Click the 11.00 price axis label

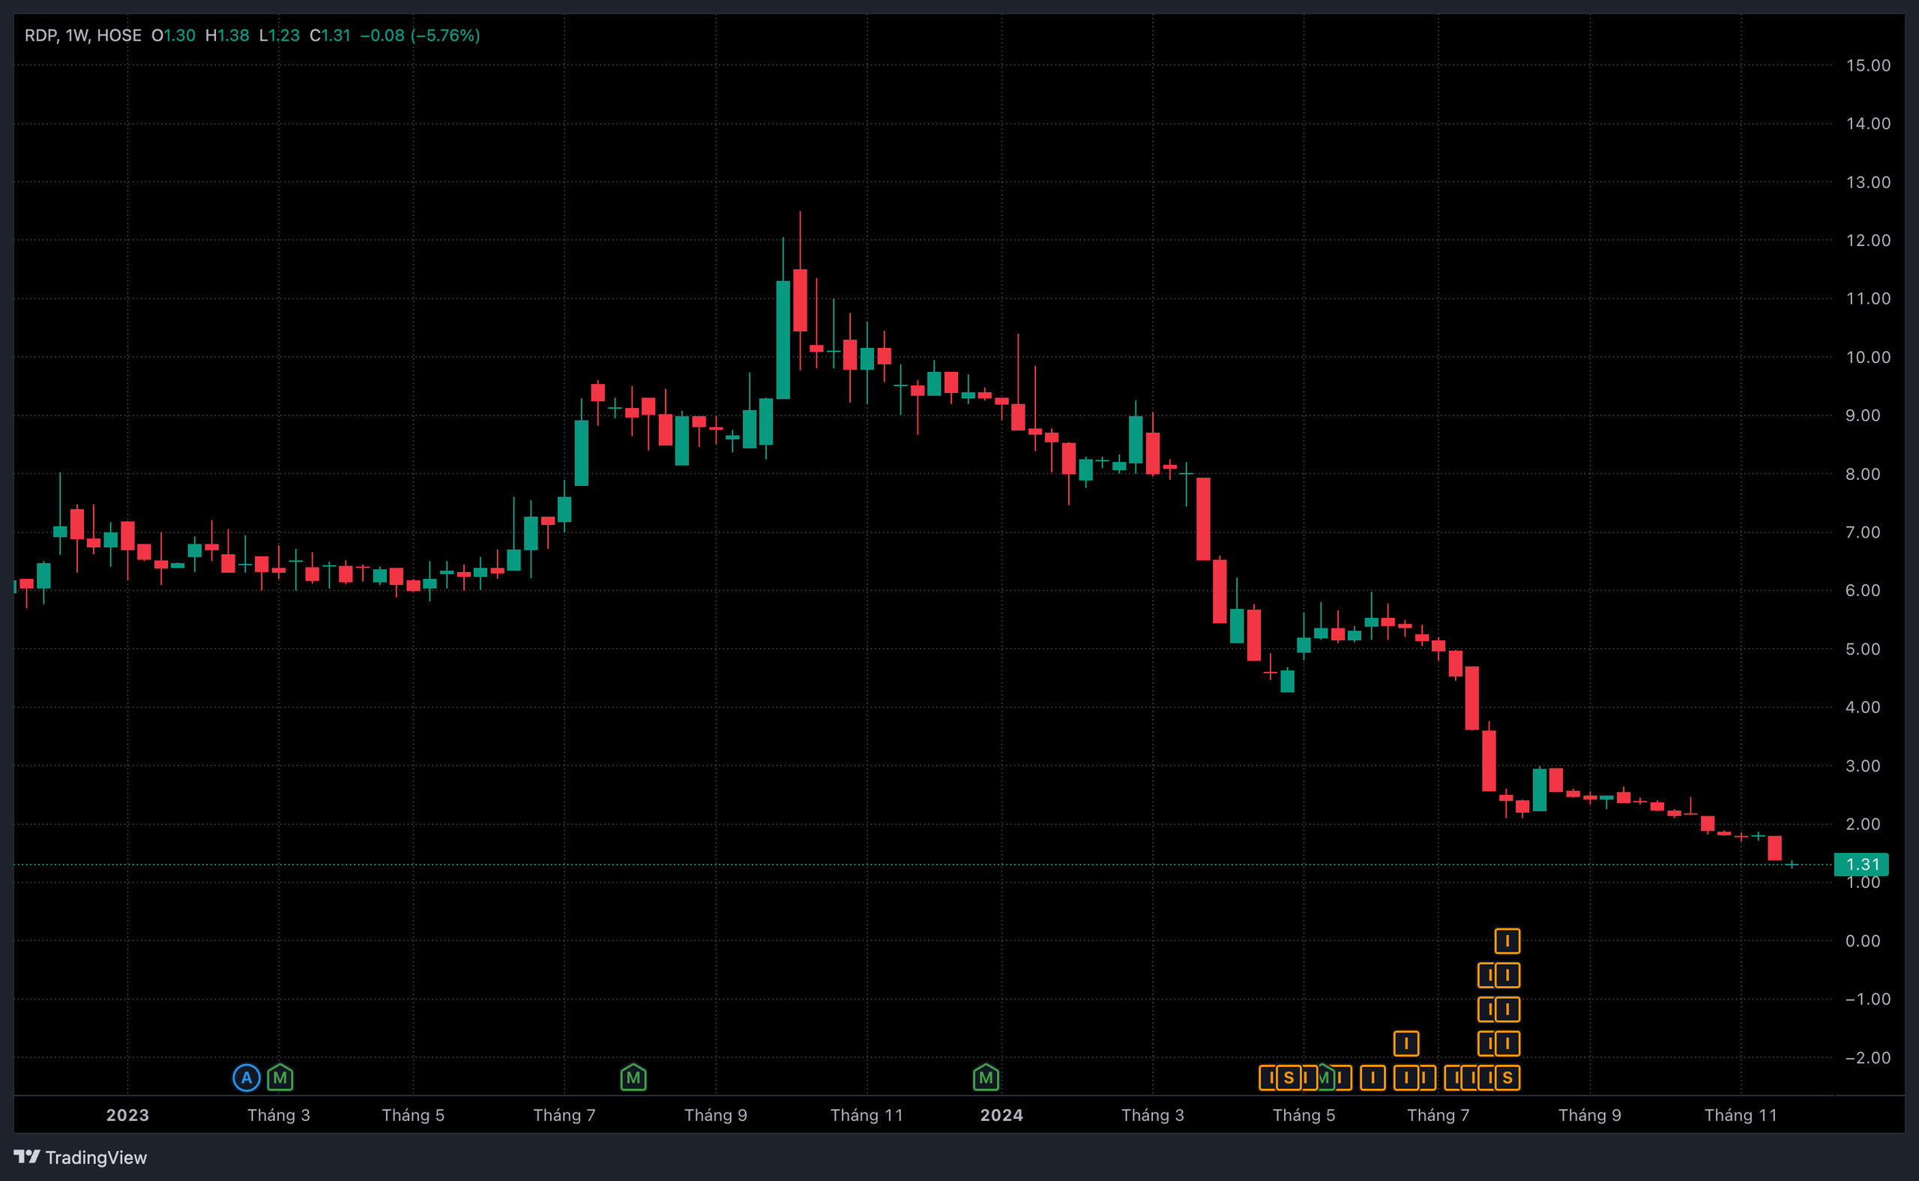(1868, 298)
